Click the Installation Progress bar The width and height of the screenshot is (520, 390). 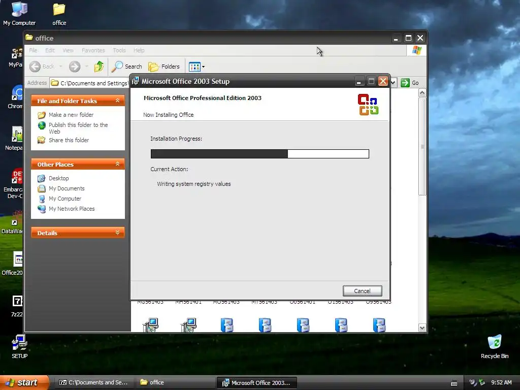click(x=259, y=153)
